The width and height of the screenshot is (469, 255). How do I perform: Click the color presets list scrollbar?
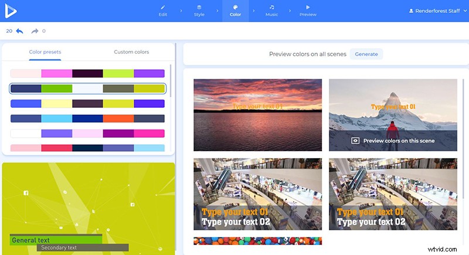(171, 81)
